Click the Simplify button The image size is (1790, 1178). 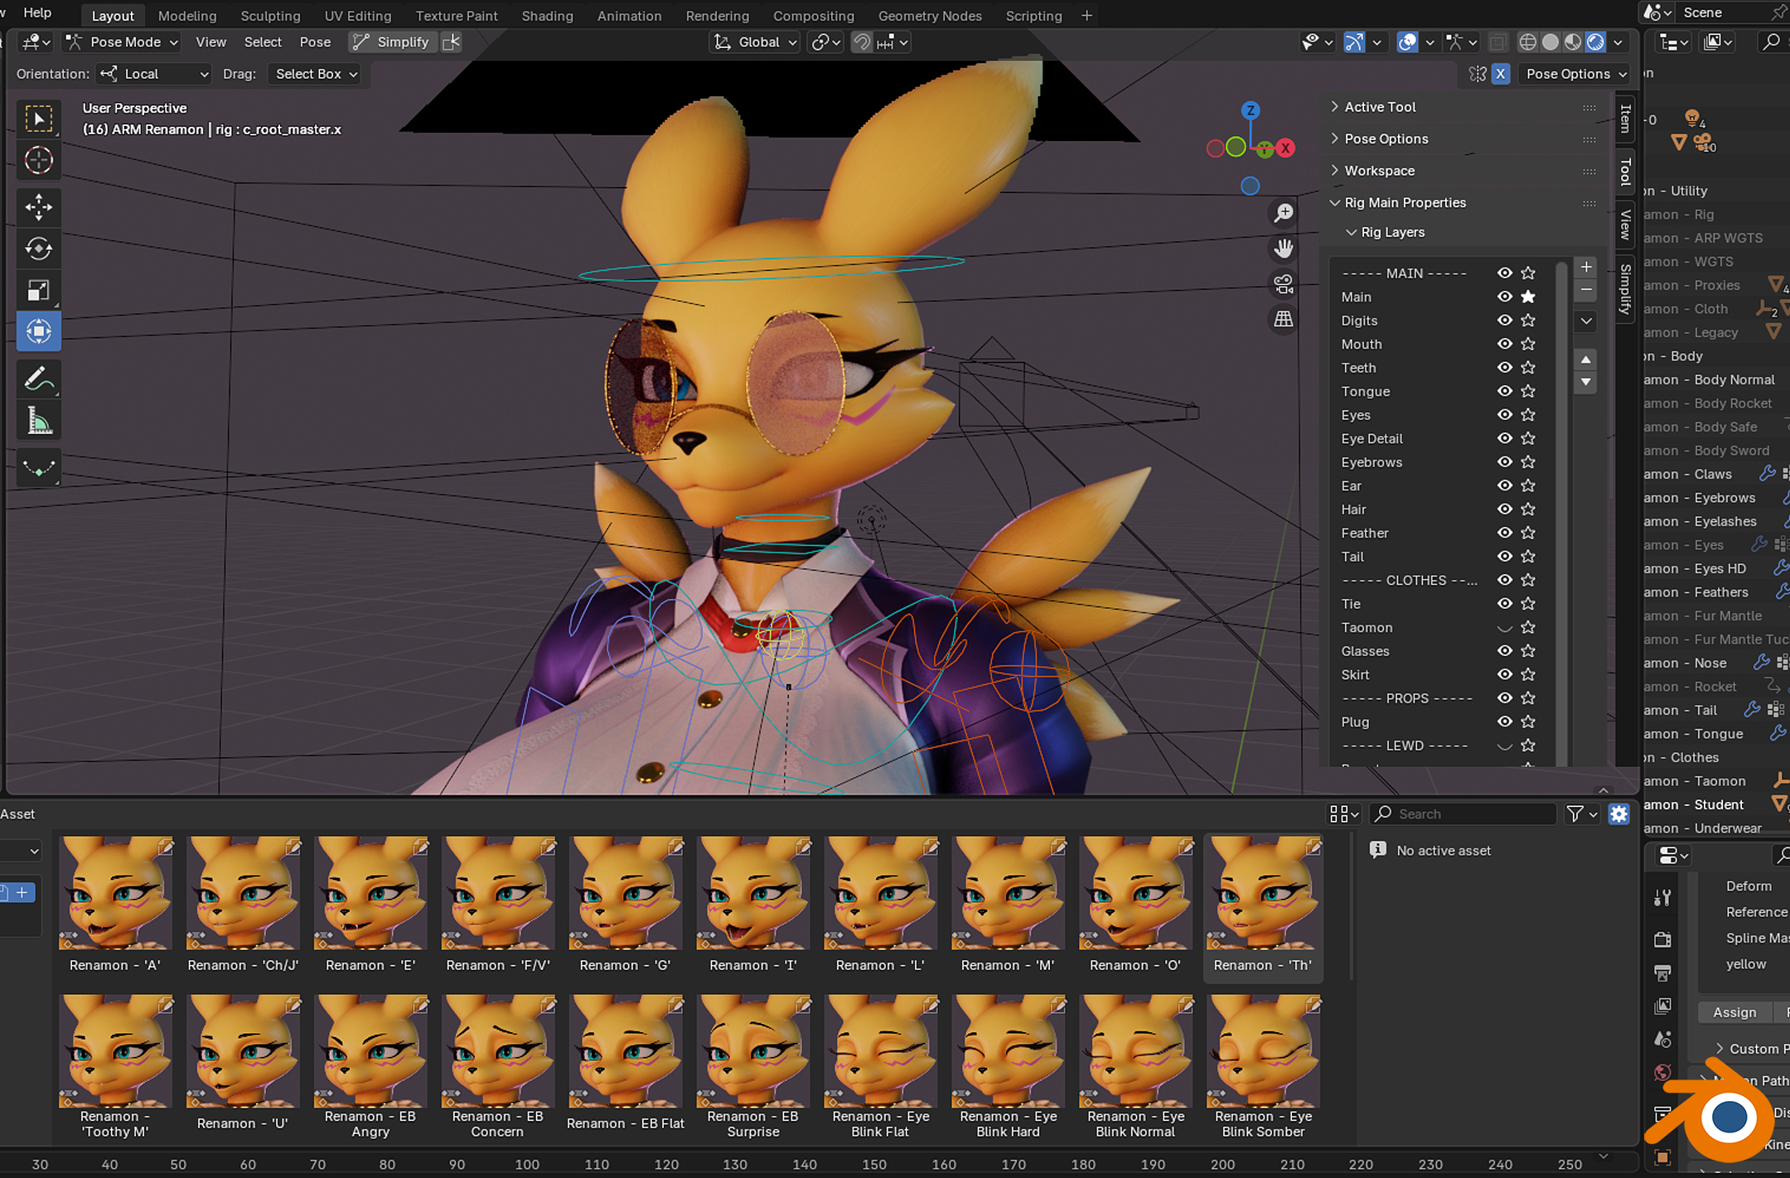click(x=402, y=41)
